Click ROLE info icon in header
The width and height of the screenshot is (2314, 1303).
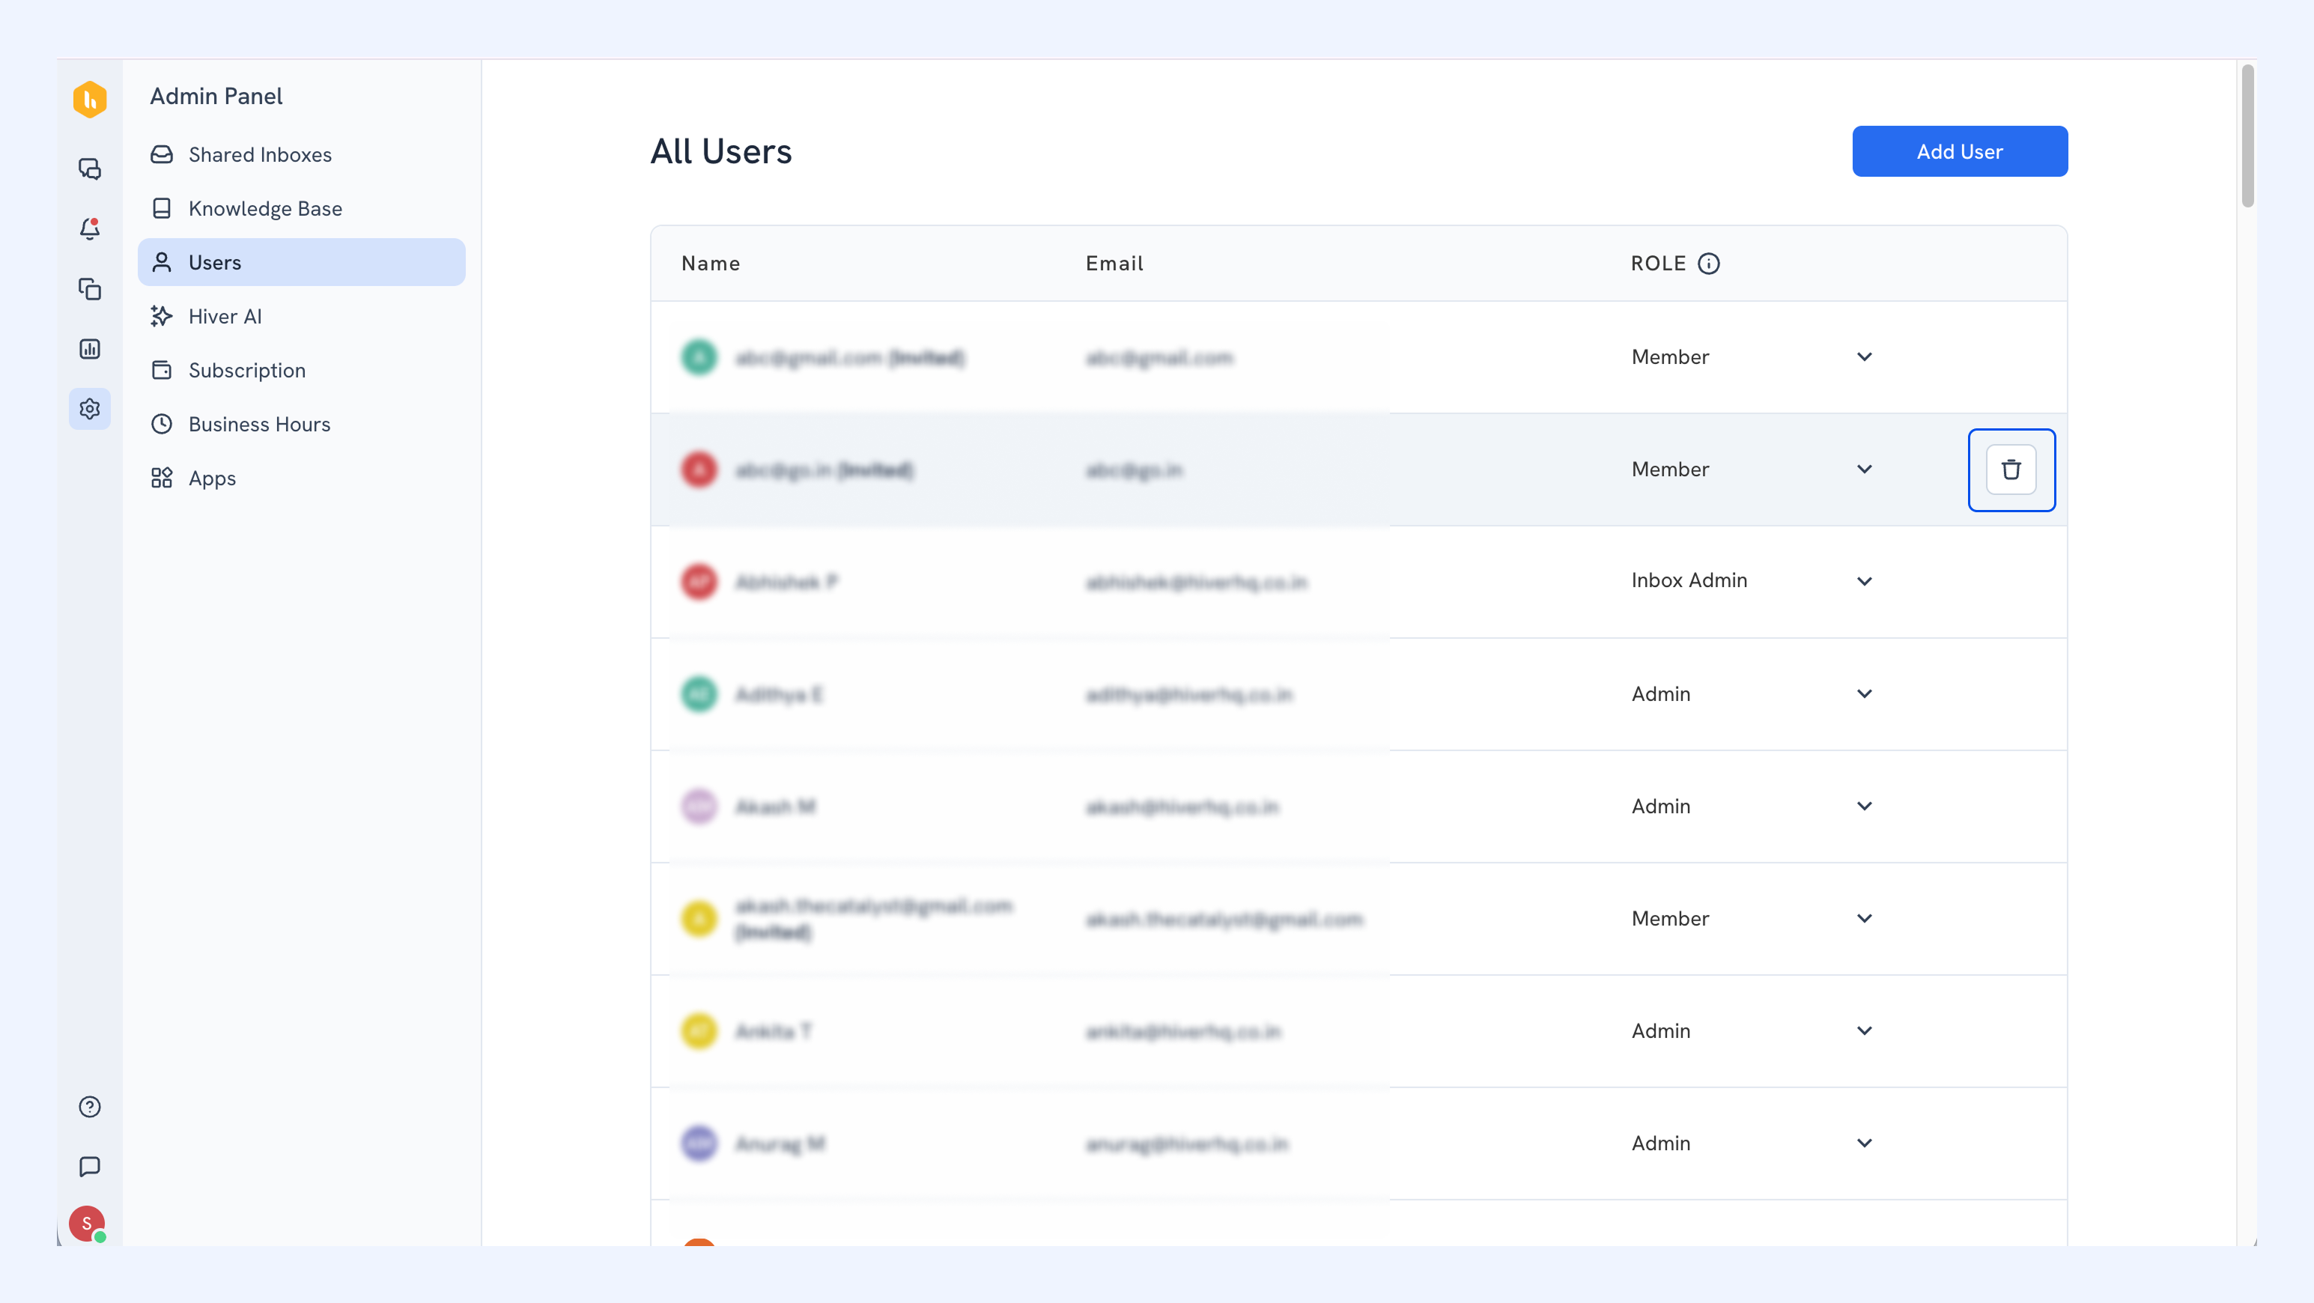pyautogui.click(x=1709, y=263)
